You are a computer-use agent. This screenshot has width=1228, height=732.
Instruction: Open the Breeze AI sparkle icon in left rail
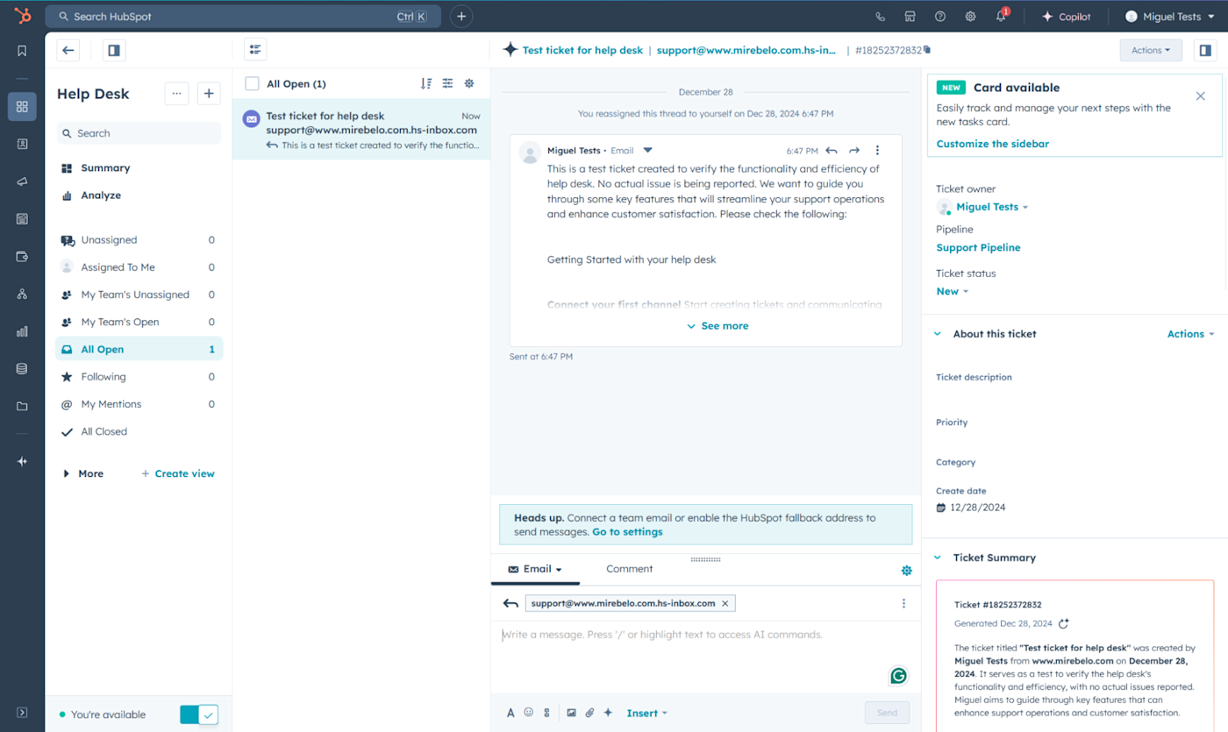(x=22, y=461)
